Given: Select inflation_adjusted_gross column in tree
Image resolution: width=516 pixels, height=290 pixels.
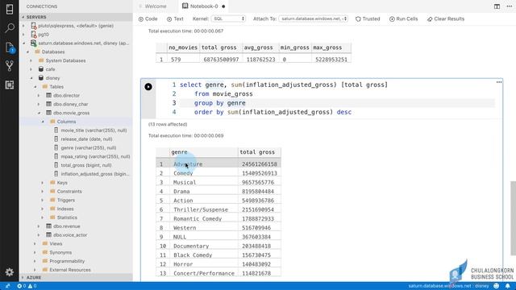Looking at the screenshot, I should pyautogui.click(x=95, y=174).
